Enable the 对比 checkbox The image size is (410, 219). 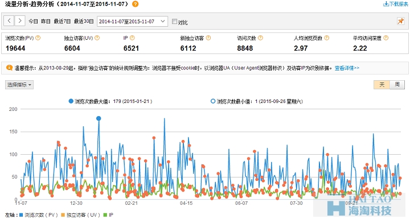point(174,22)
